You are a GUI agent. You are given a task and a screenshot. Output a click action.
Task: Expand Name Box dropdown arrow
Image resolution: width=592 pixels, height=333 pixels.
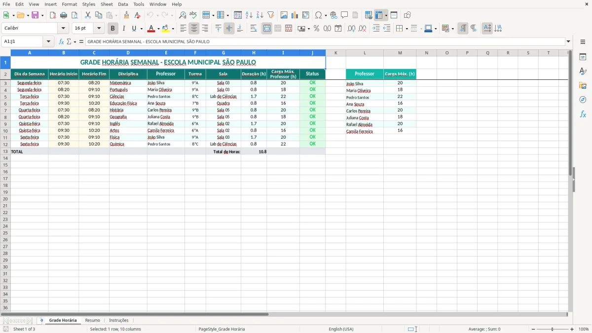pos(49,42)
